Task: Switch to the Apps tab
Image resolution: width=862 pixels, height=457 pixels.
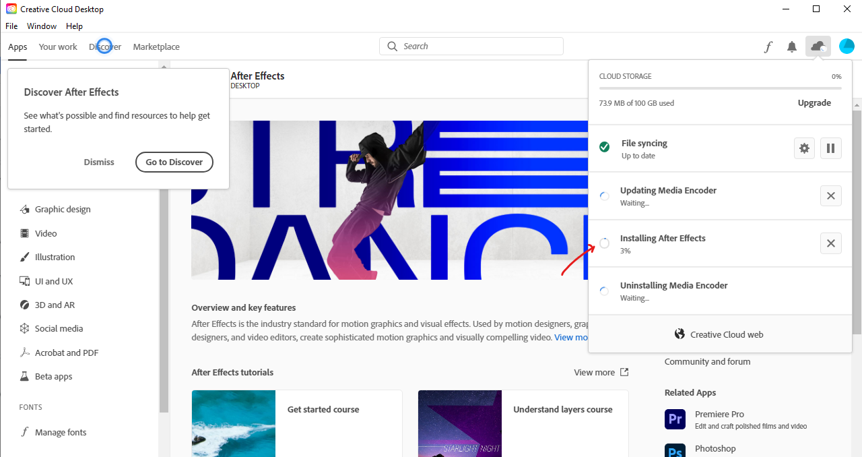Action: 18,47
